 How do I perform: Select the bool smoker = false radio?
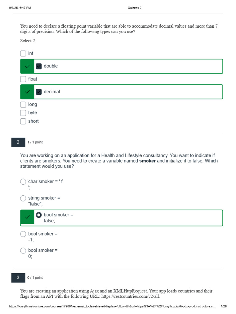pos(39,215)
